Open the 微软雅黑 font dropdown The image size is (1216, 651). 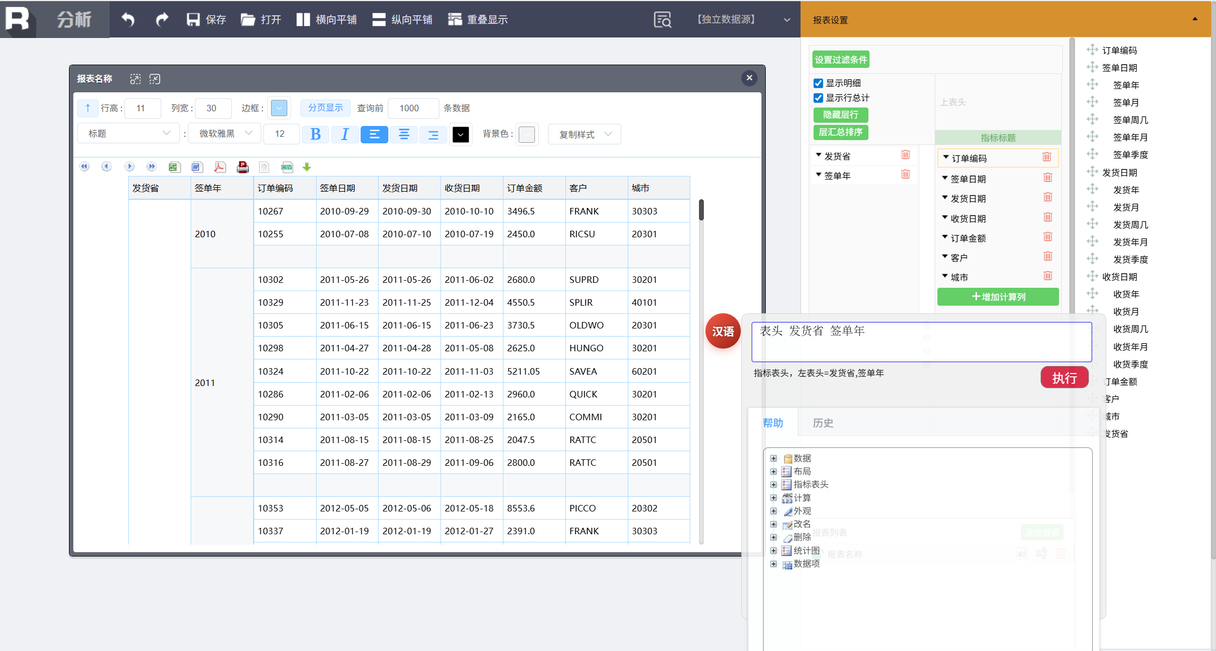point(225,134)
